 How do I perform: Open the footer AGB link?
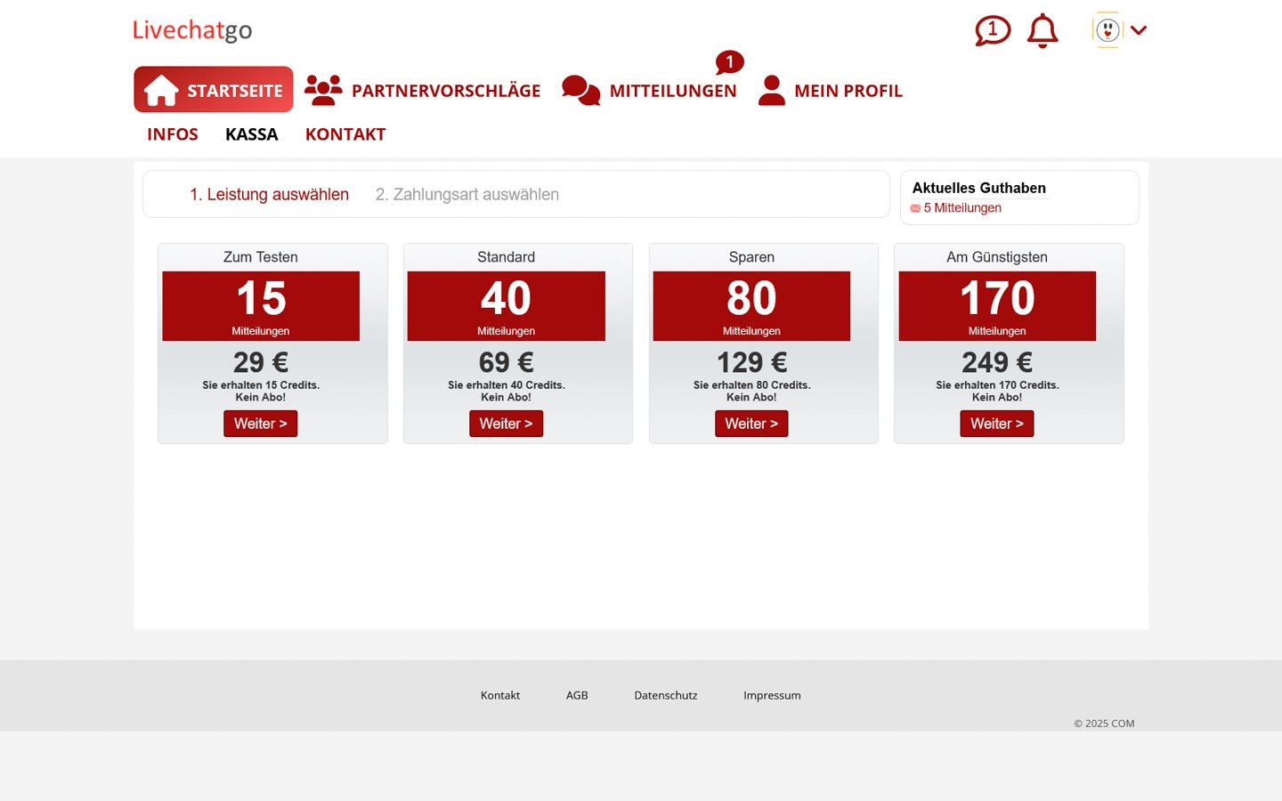(577, 695)
